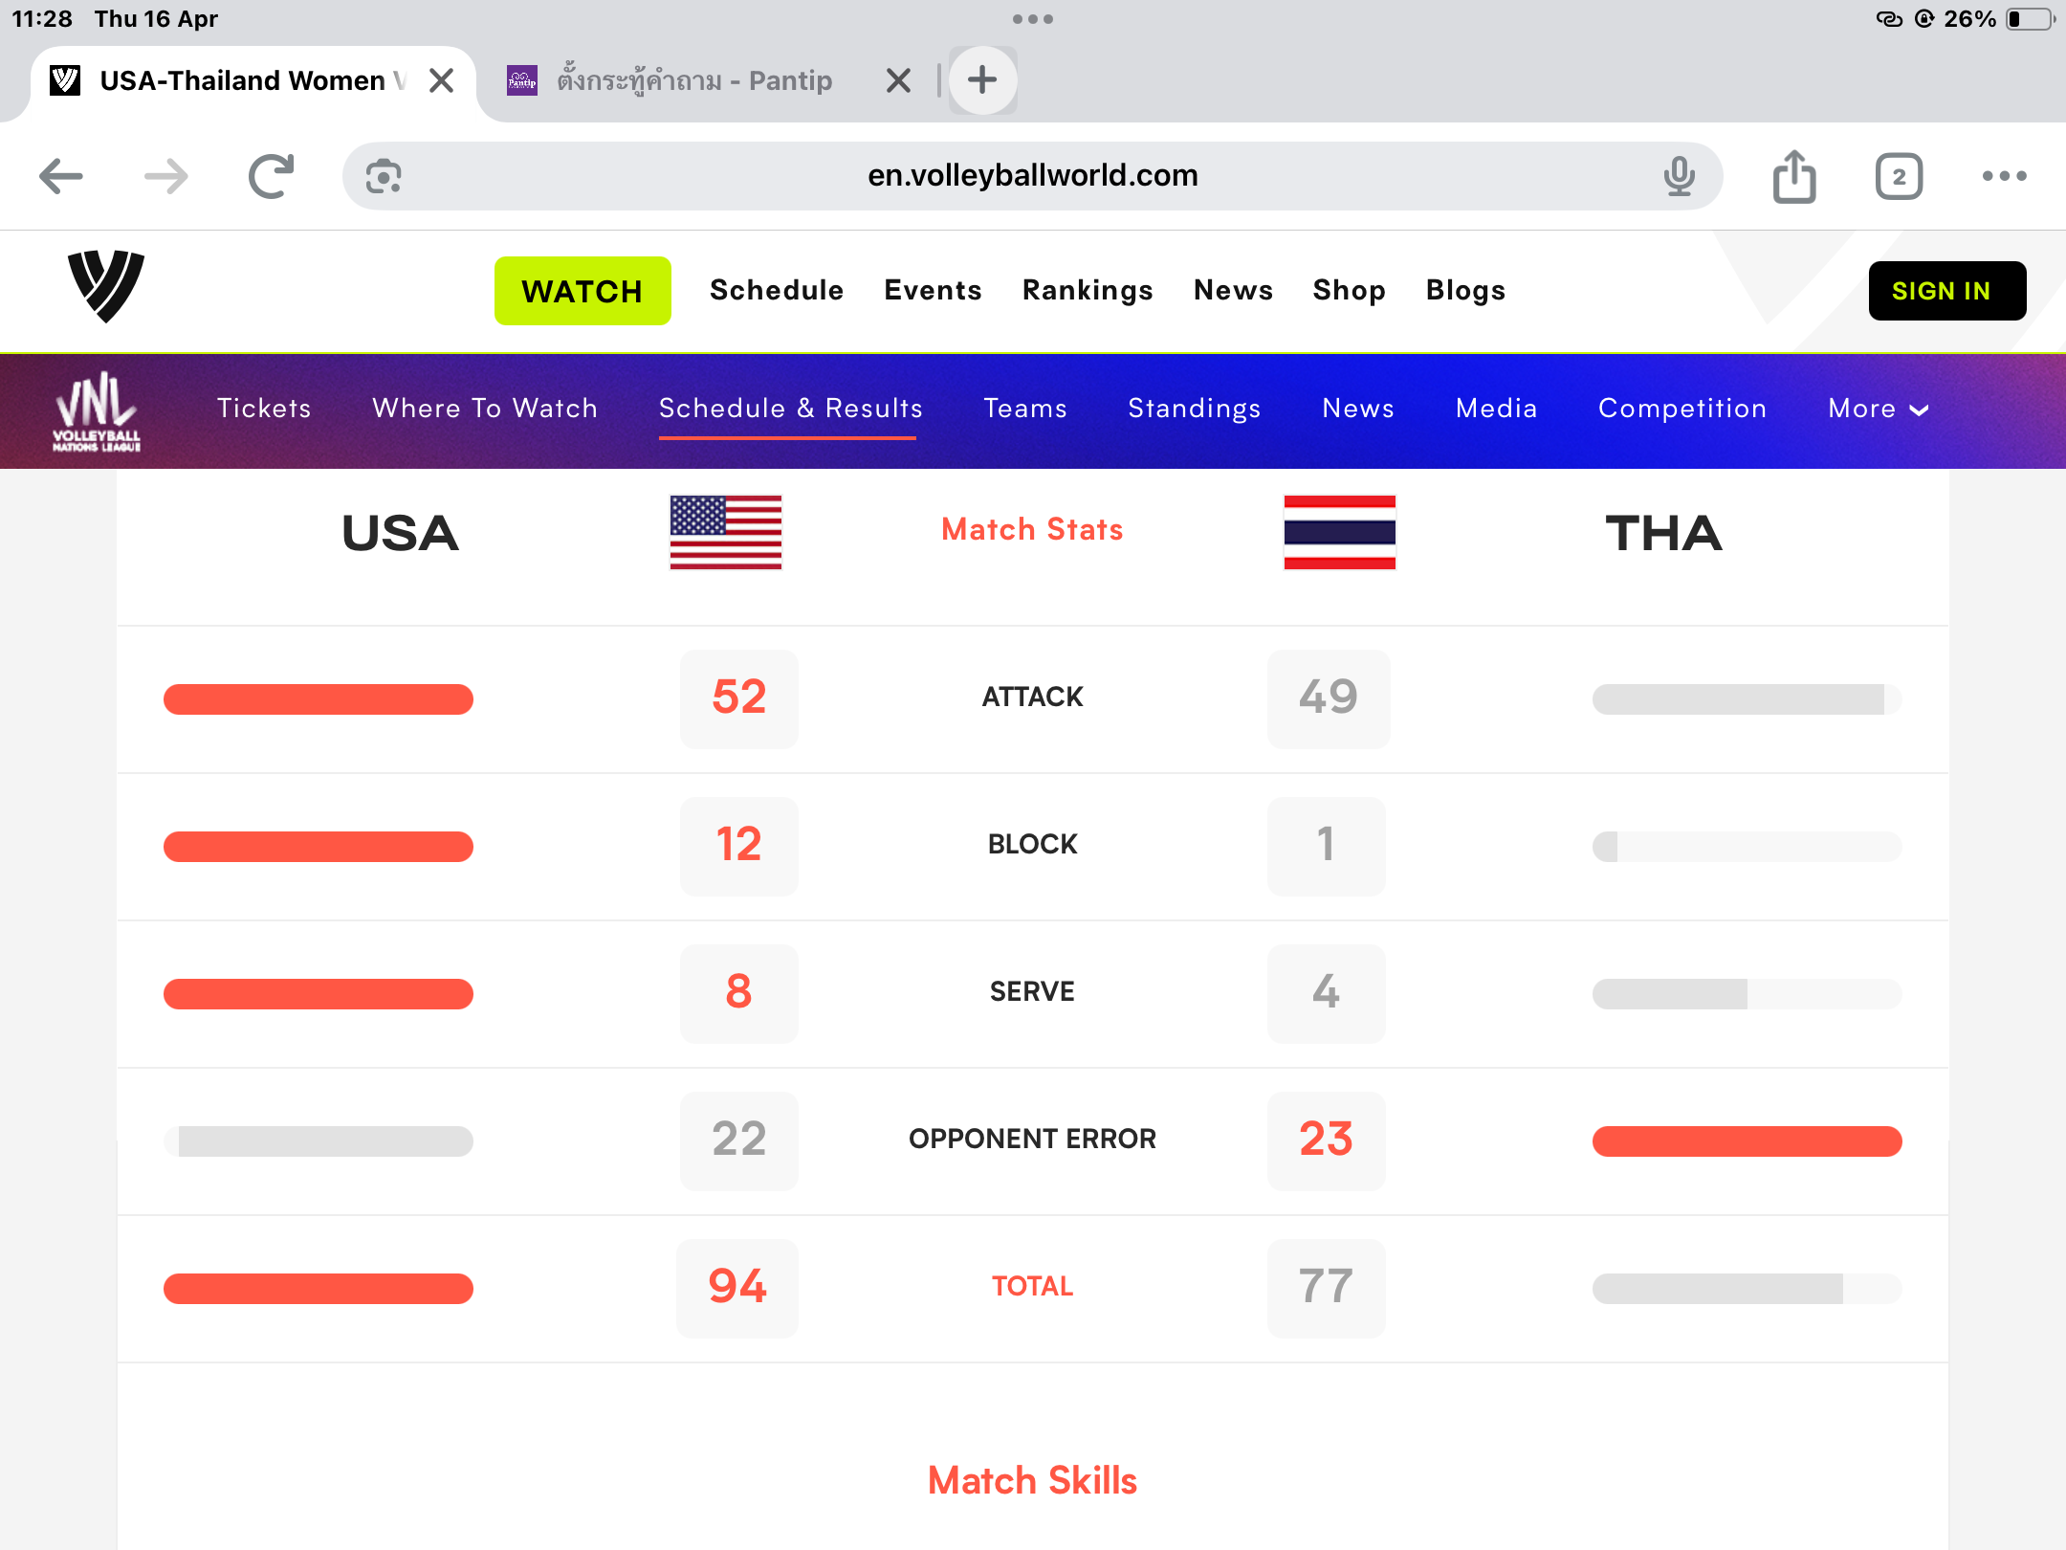The height and width of the screenshot is (1550, 2066).
Task: Tap the VNL Volleyball Nations League logo
Action: 97,411
